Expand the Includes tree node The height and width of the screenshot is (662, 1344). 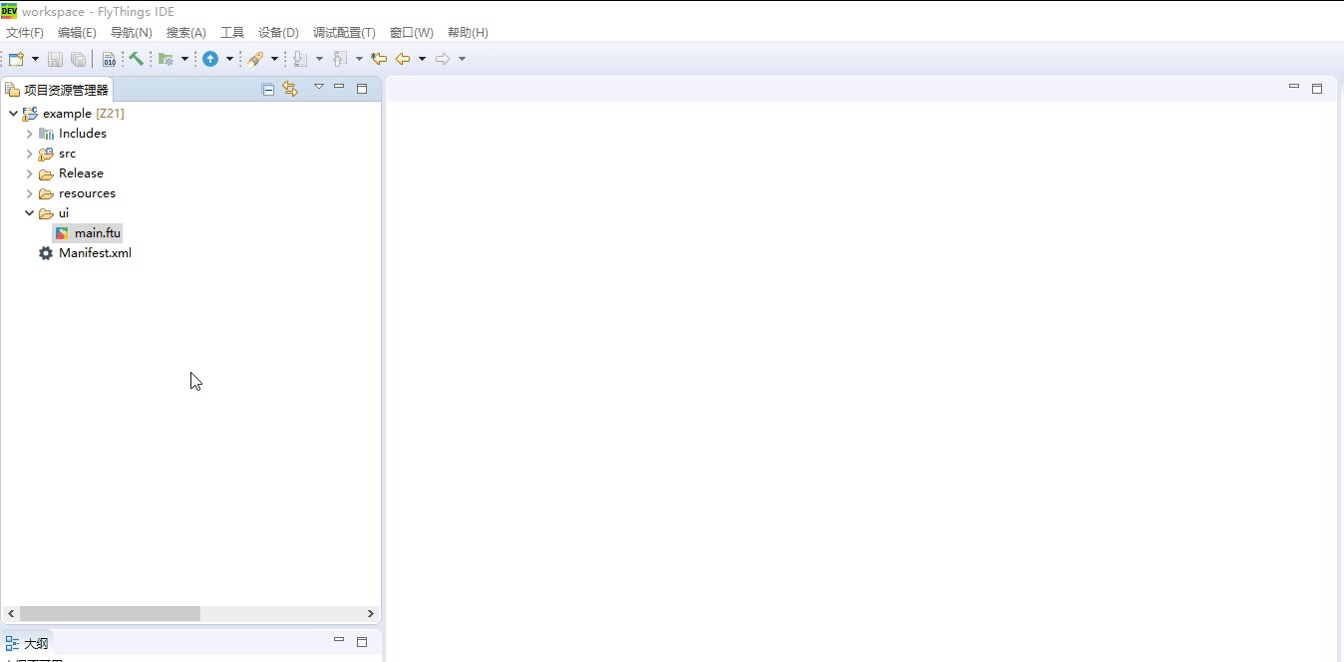29,134
